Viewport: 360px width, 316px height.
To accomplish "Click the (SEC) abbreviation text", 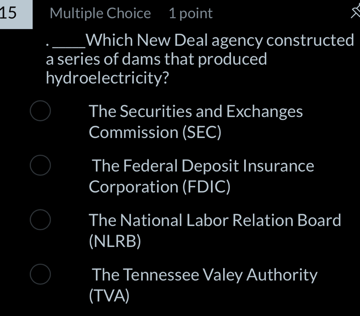I will click(202, 132).
